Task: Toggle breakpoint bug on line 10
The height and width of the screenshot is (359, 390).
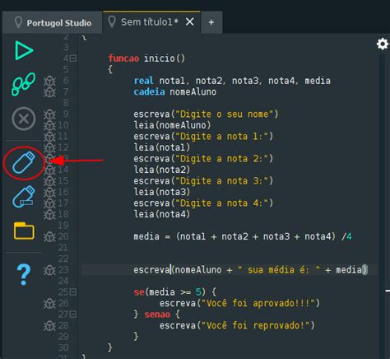Action: (x=49, y=125)
